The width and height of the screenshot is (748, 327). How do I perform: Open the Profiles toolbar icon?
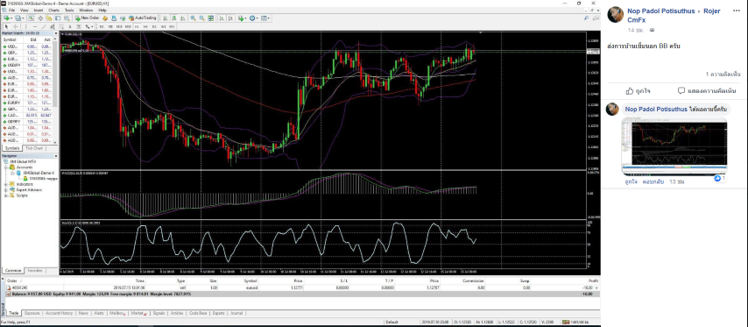[18, 18]
